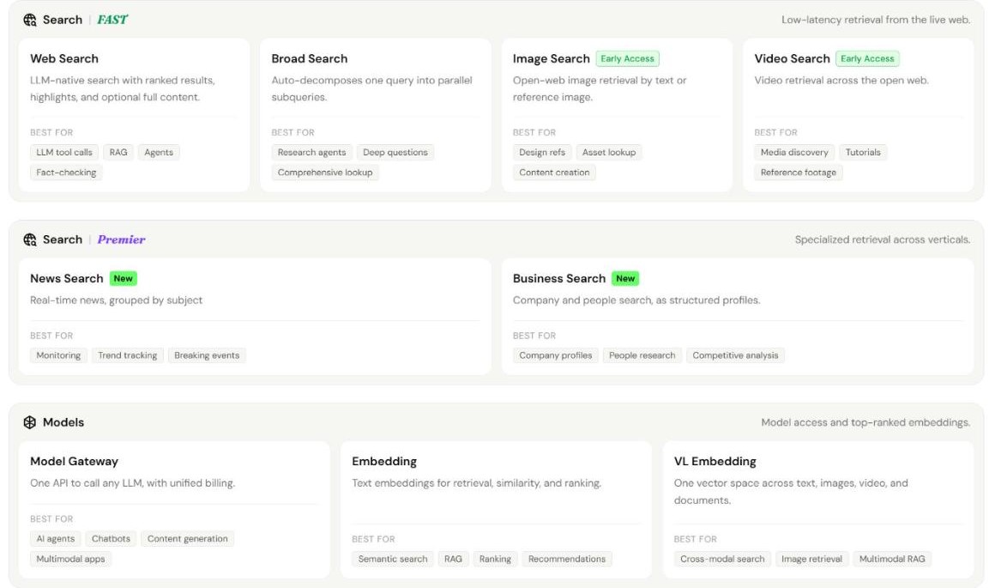Open the Broad Search card title

(x=310, y=58)
